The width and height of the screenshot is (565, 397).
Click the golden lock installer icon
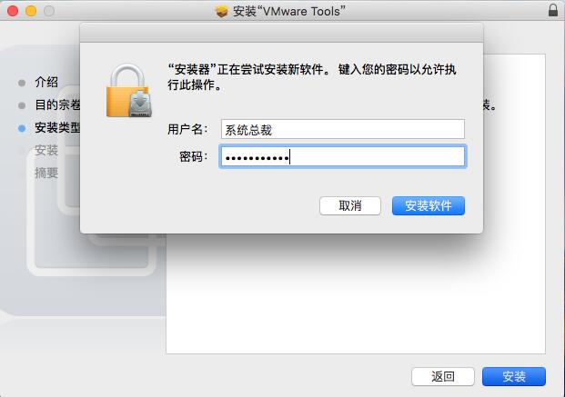pos(128,91)
